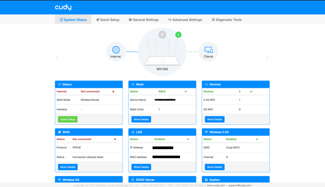325x187 pixels.
Task: Click the Internet globe icon
Action: [116, 50]
